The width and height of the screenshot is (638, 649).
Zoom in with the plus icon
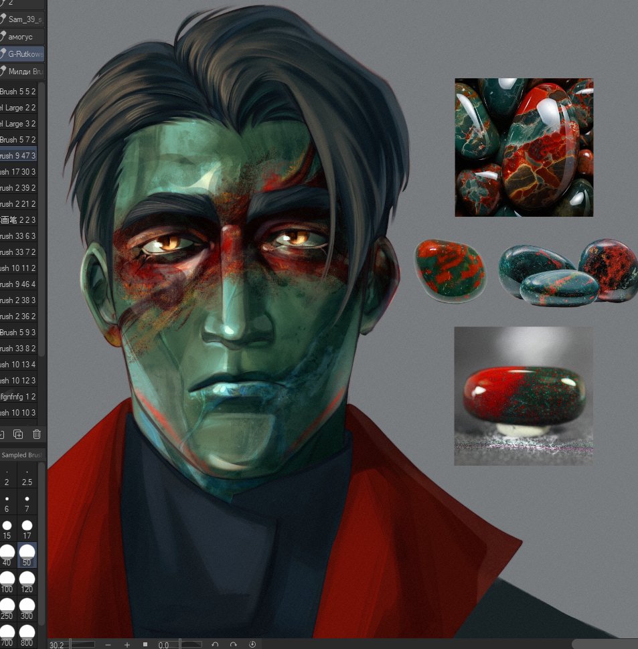click(127, 645)
